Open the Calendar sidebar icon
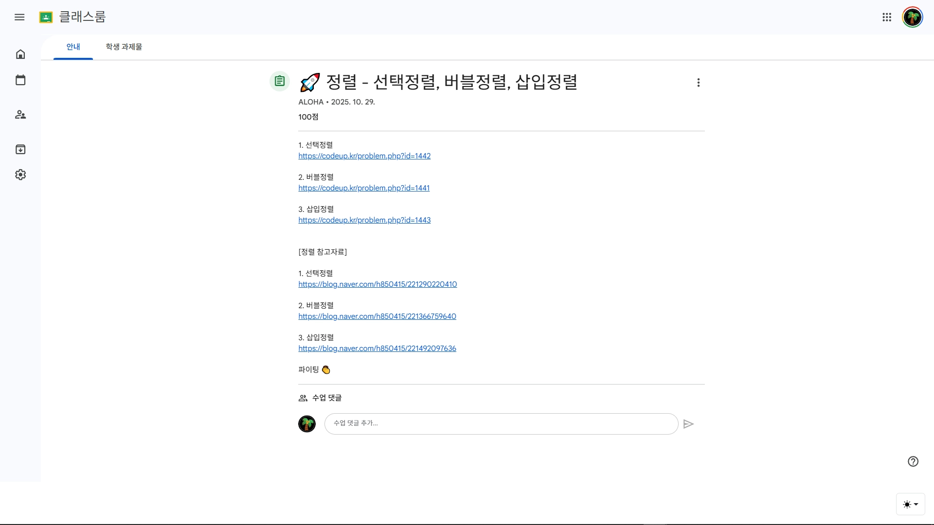934x525 pixels. (20, 80)
